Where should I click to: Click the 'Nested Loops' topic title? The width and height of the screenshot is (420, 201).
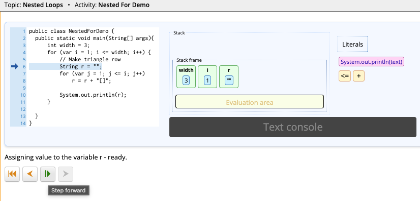click(43, 5)
